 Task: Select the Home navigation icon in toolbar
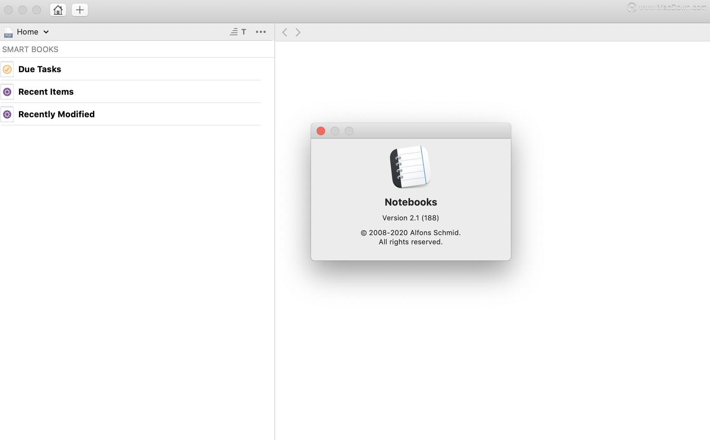click(58, 10)
